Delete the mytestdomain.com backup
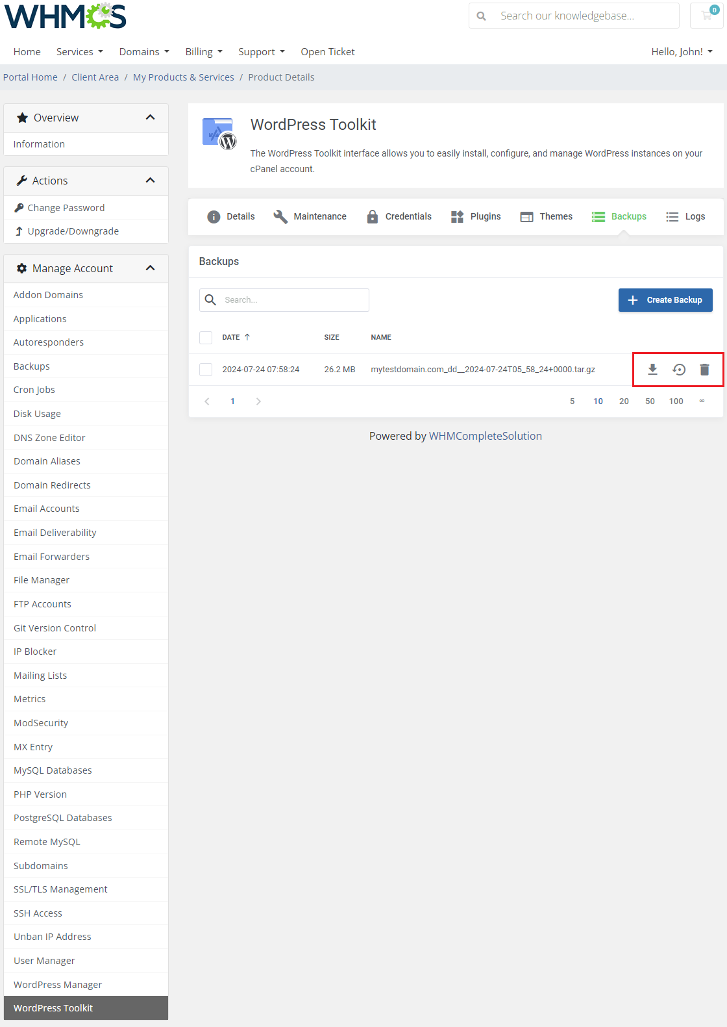The height and width of the screenshot is (1027, 727). point(704,370)
